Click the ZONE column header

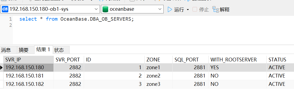[159, 60]
